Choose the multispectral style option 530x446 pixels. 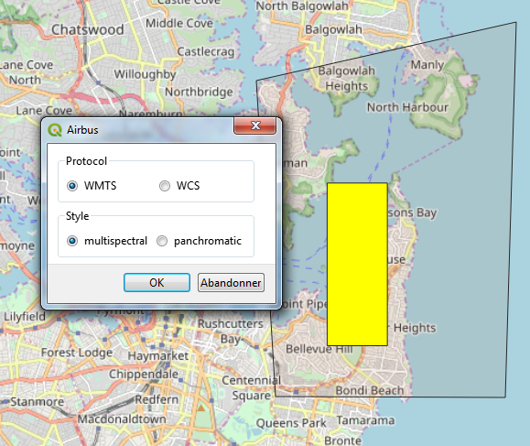[x=72, y=241]
